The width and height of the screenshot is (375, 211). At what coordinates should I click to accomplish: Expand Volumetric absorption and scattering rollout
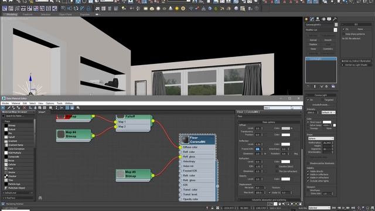[268, 200]
